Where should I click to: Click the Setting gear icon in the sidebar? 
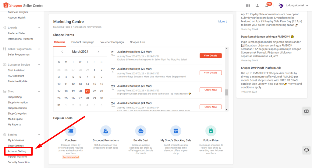(x=5, y=135)
